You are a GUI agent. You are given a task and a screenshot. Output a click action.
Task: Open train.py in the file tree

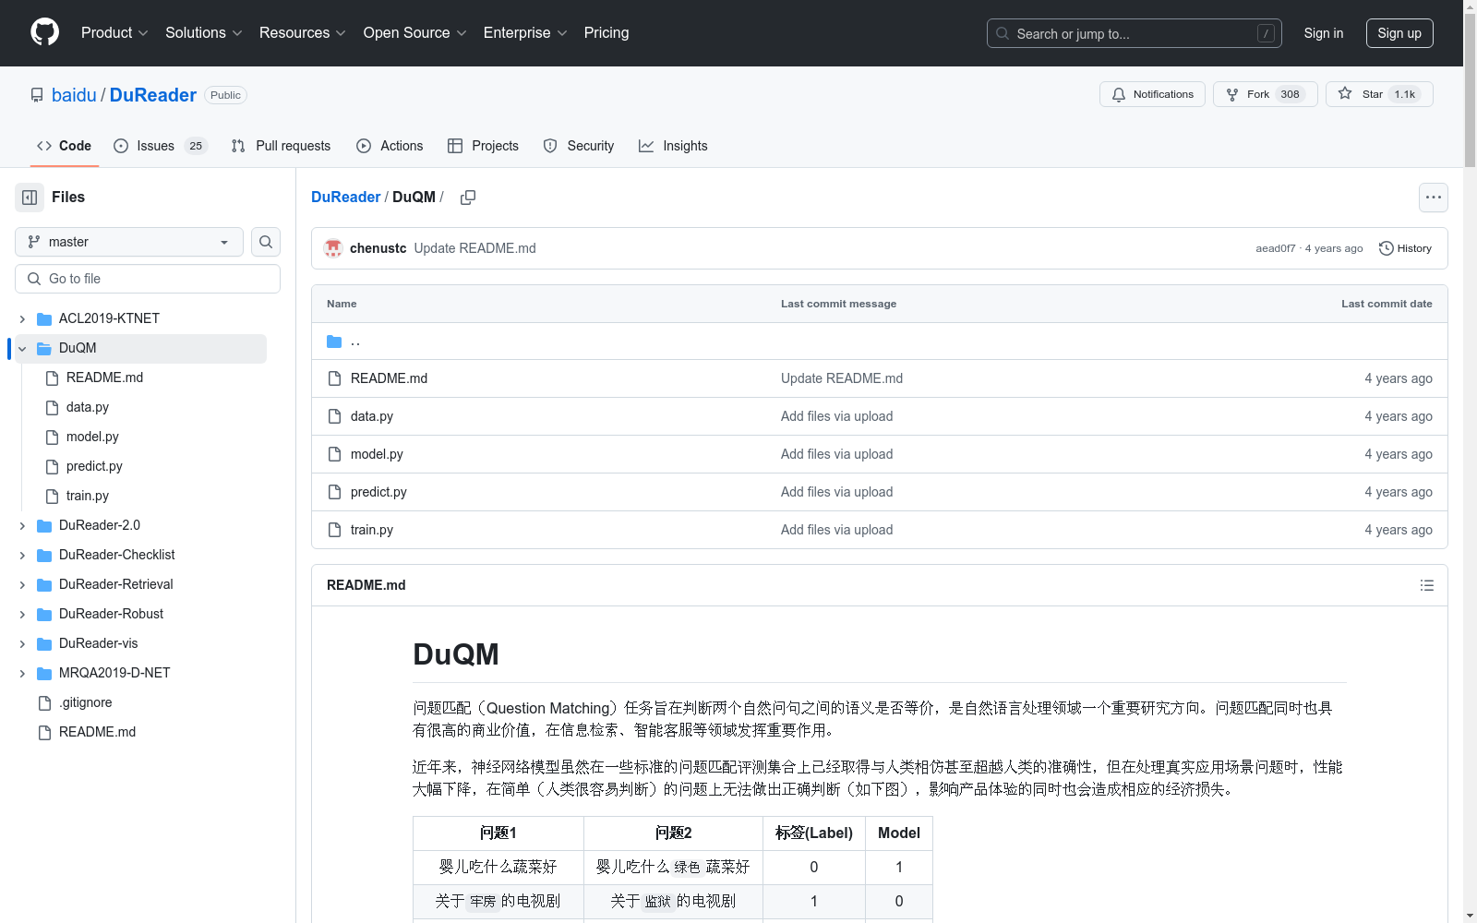click(88, 496)
